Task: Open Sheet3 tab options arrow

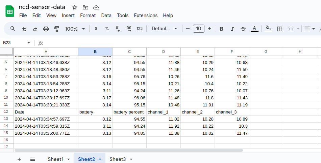Action: pyautogui.click(x=131, y=159)
